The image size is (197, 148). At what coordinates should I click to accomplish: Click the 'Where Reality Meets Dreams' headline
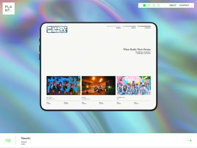(137, 49)
